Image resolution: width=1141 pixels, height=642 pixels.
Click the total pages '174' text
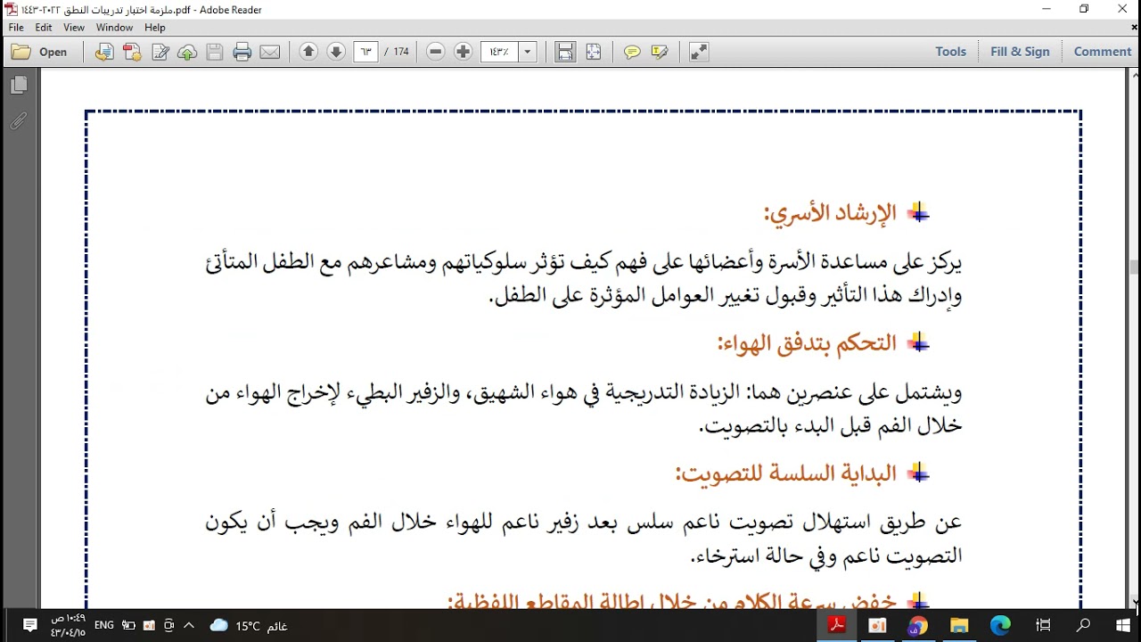point(401,52)
